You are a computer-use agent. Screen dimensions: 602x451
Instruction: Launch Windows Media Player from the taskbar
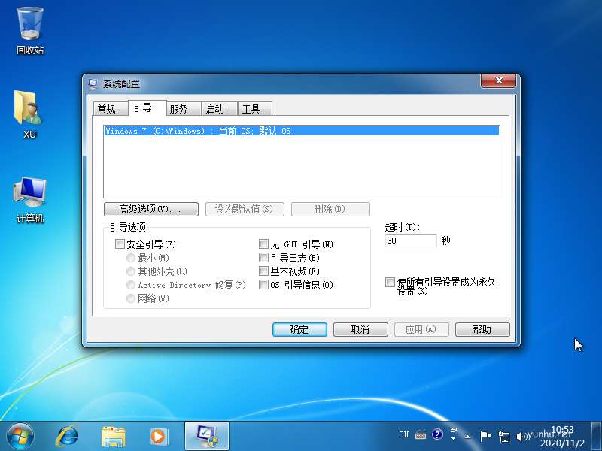158,436
